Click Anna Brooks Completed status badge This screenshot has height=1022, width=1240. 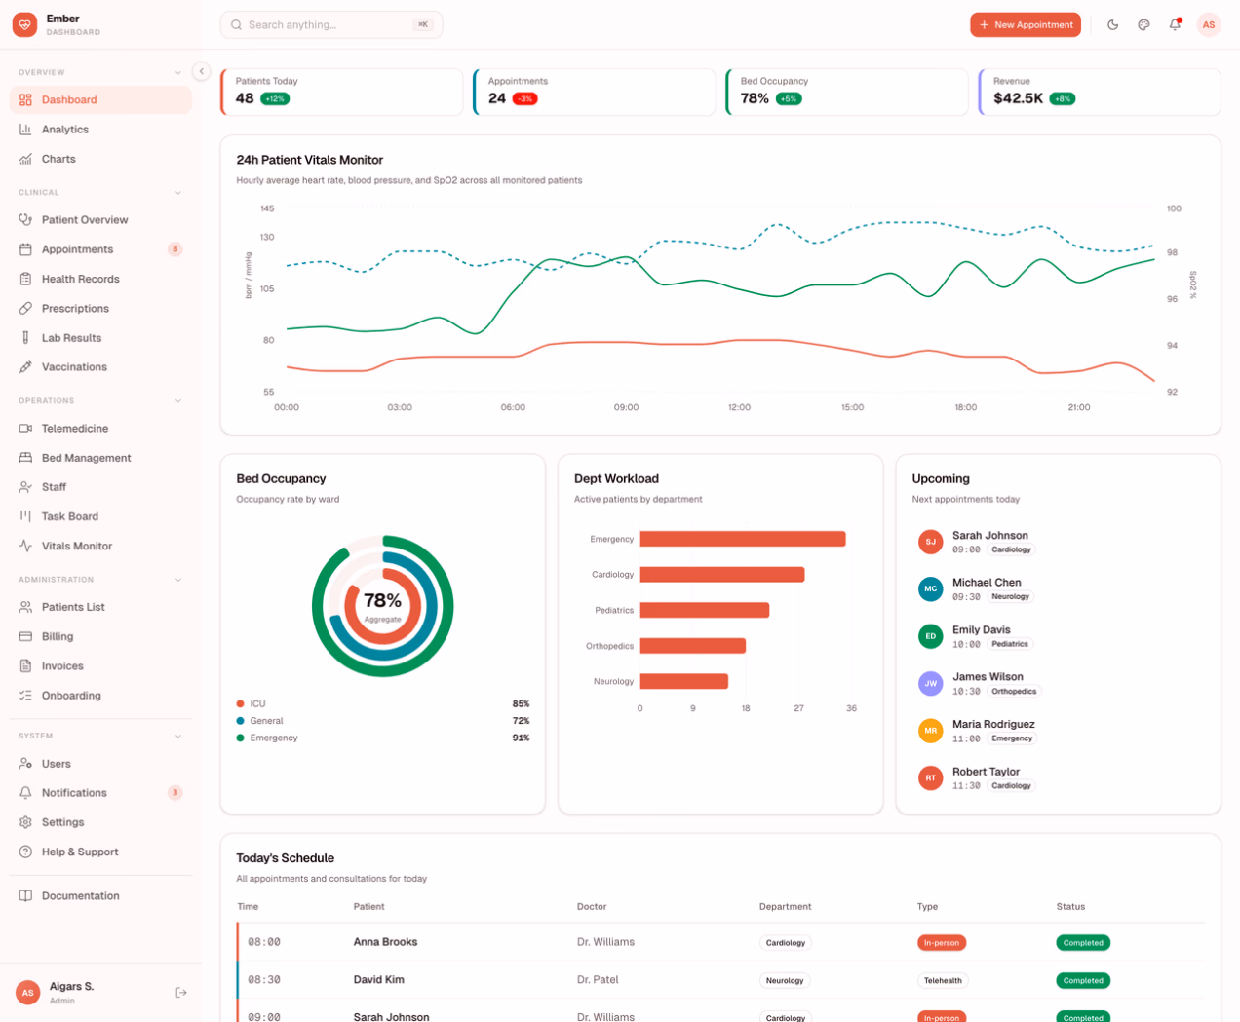[1083, 942]
